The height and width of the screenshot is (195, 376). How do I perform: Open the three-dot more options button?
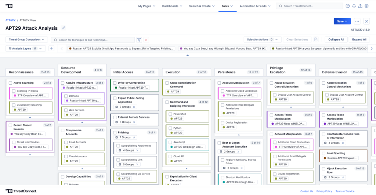(x=357, y=21)
